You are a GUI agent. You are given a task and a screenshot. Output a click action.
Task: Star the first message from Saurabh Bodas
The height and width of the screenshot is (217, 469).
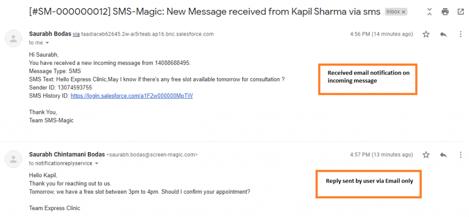[426, 34]
